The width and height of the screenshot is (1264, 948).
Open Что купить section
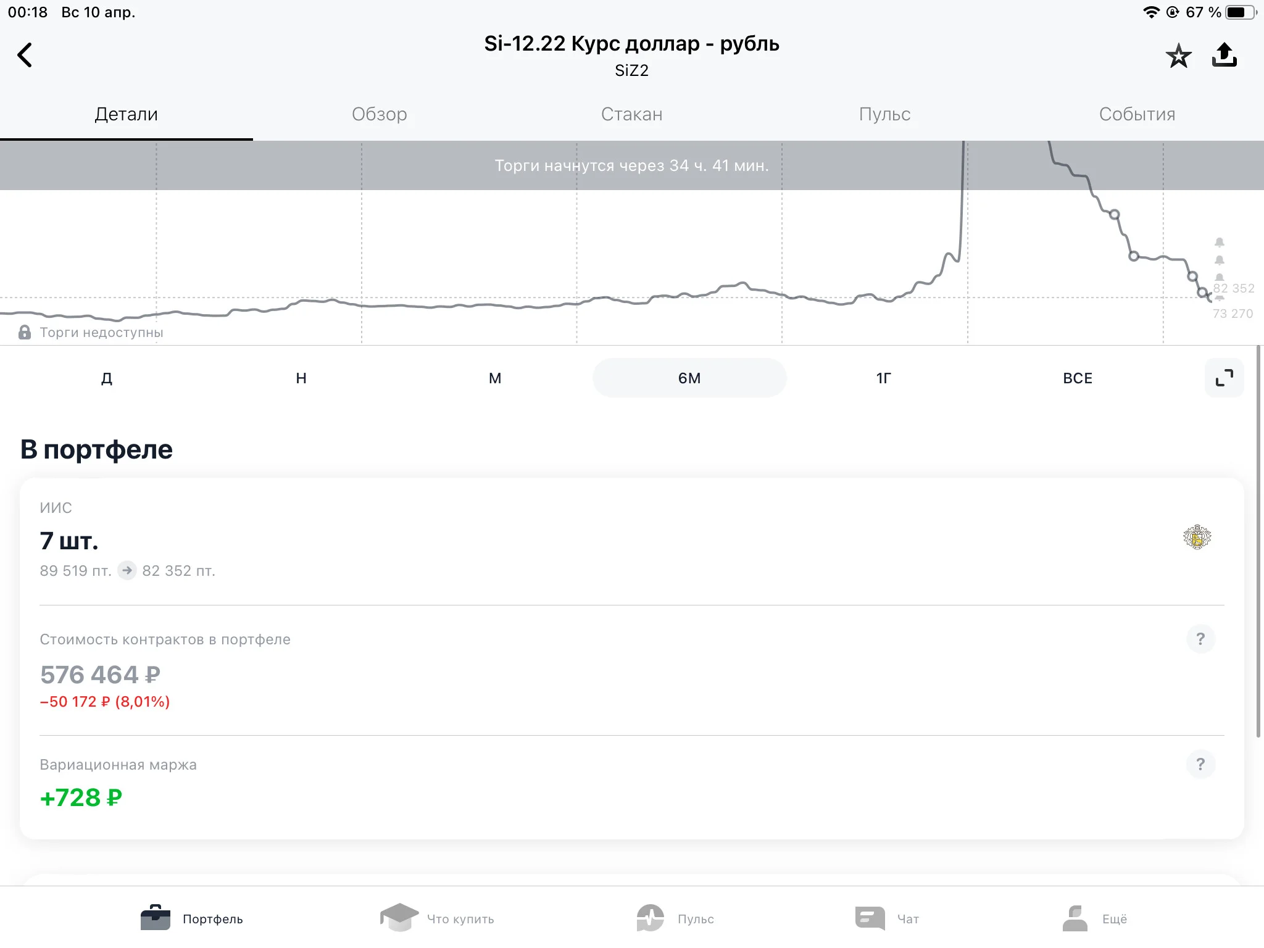pyautogui.click(x=437, y=918)
